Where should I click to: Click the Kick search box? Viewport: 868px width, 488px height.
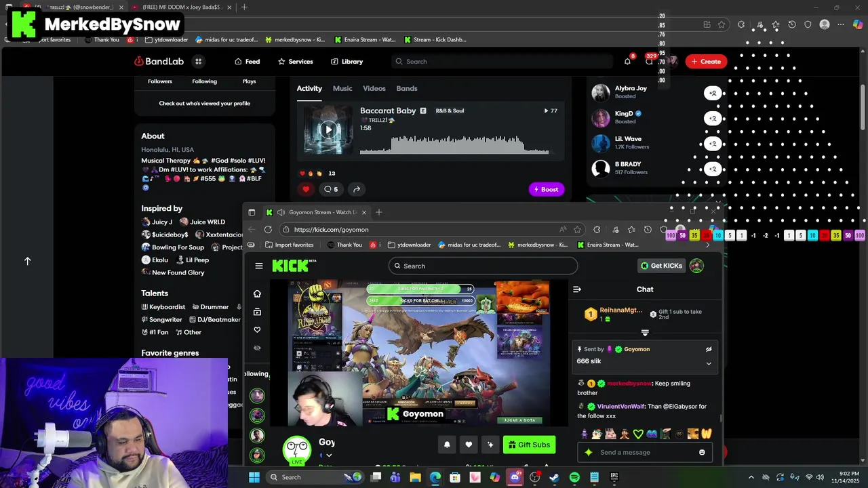click(483, 266)
